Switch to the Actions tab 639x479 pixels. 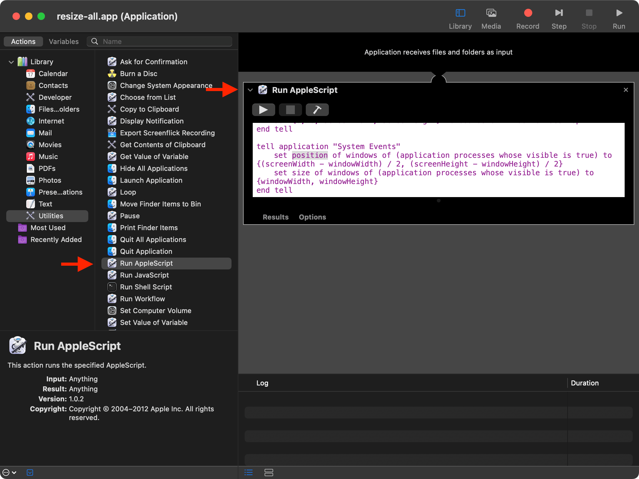pyautogui.click(x=23, y=41)
